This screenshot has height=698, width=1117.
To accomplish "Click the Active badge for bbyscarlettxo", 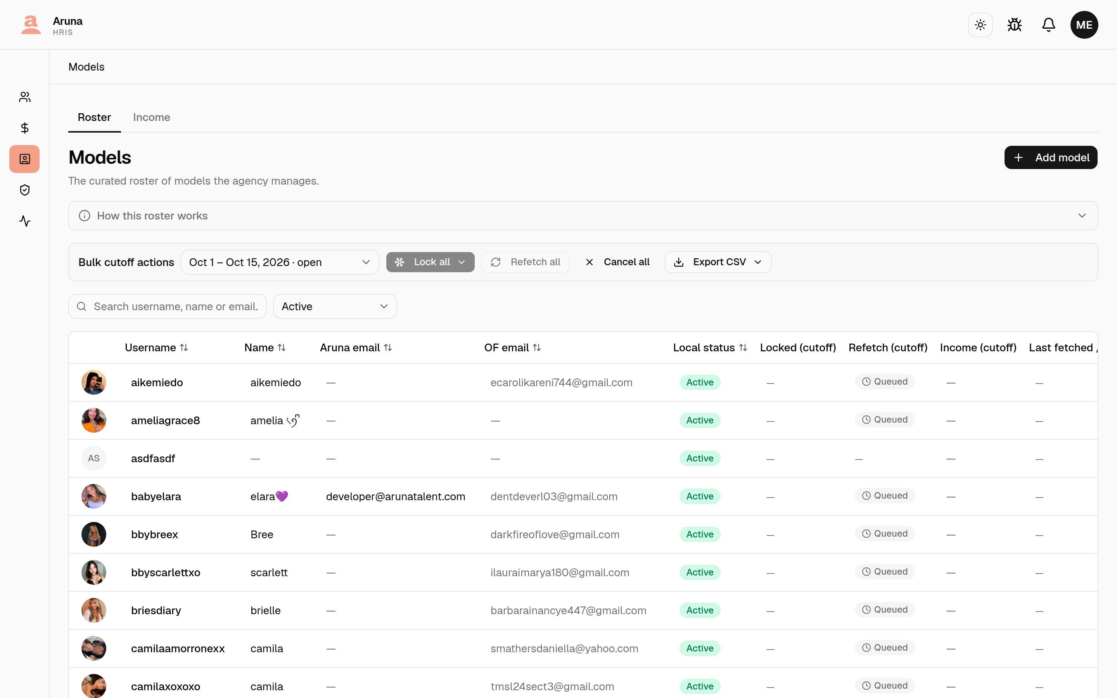I will click(700, 572).
